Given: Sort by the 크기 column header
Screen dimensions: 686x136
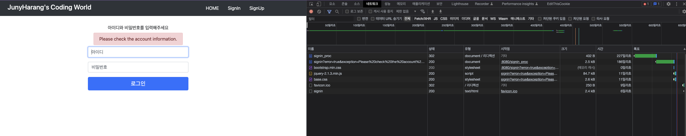Looking at the screenshot, I should [578, 49].
